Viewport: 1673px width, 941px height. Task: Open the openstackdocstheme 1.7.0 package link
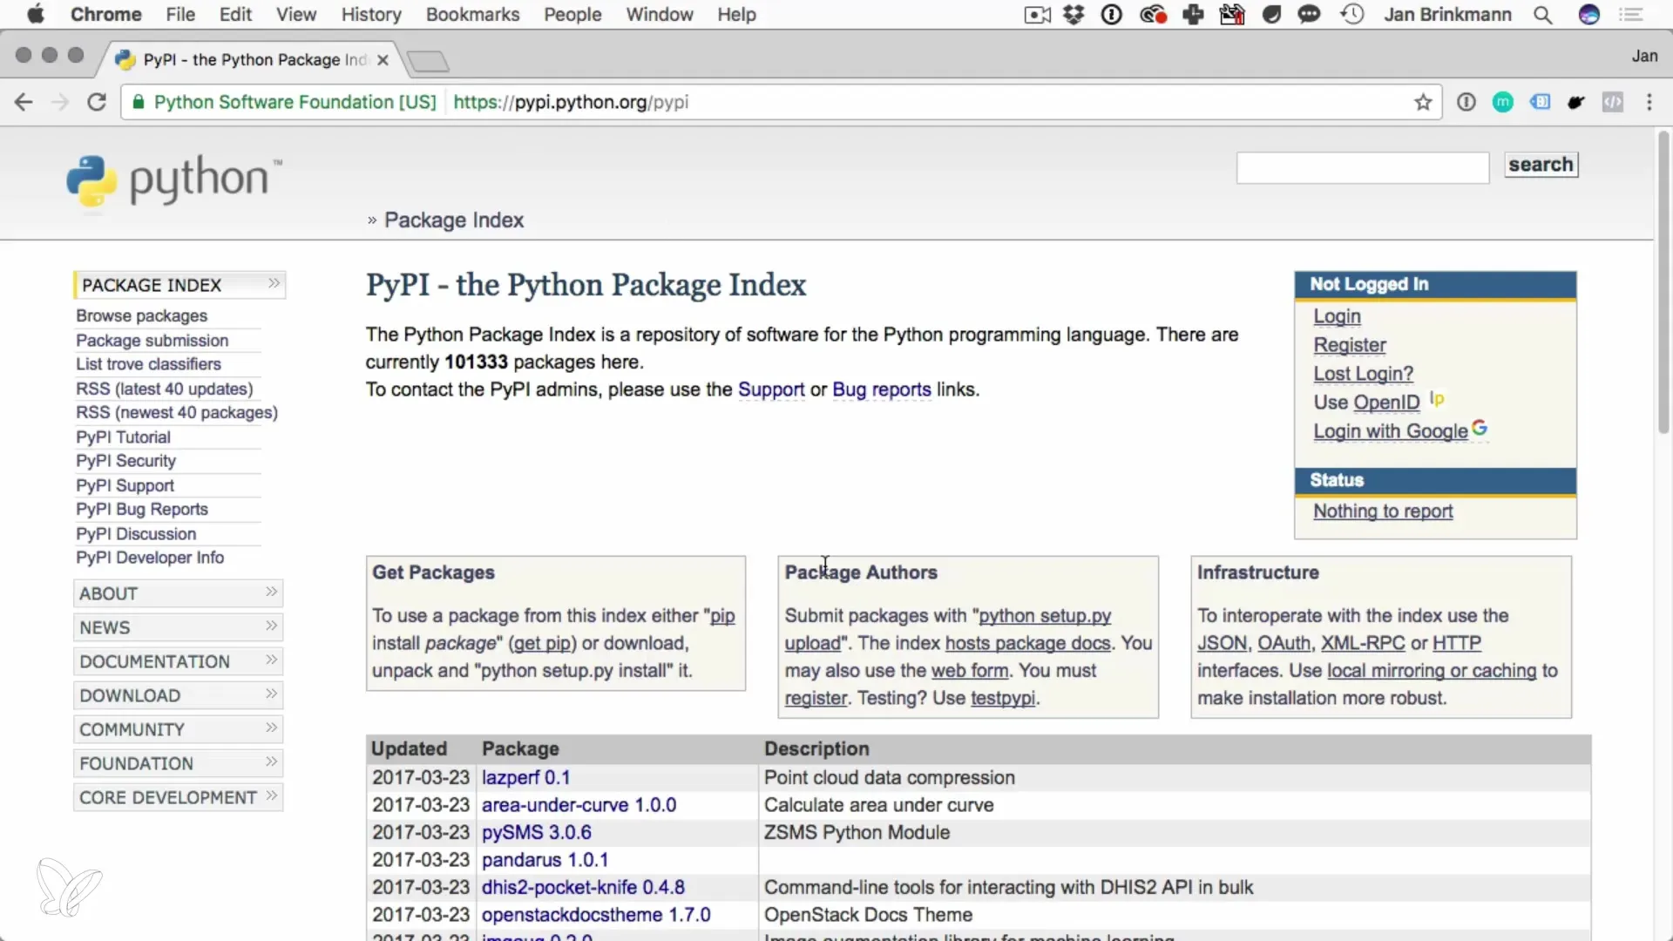point(596,915)
